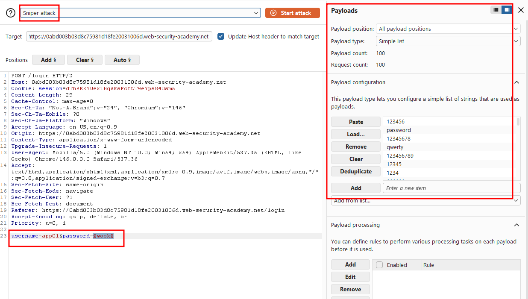528x299 pixels.
Task: Load payload list from file
Action: point(356,134)
